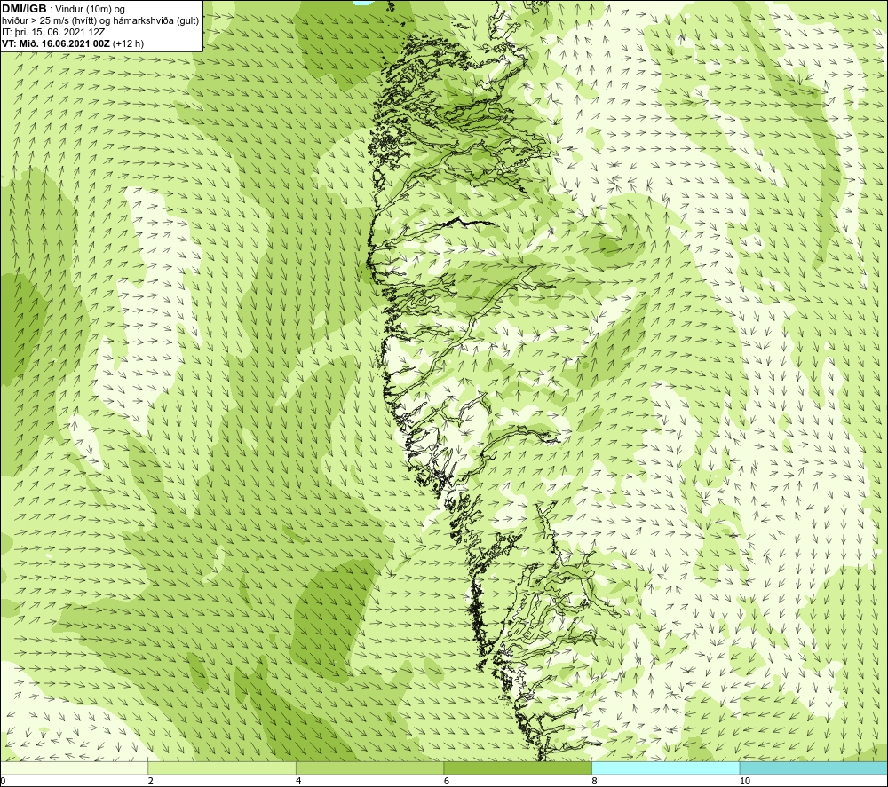Screen dimensions: 888x787
Task: Click the 6–8 m/s dark green swatch
Action: click(x=518, y=767)
